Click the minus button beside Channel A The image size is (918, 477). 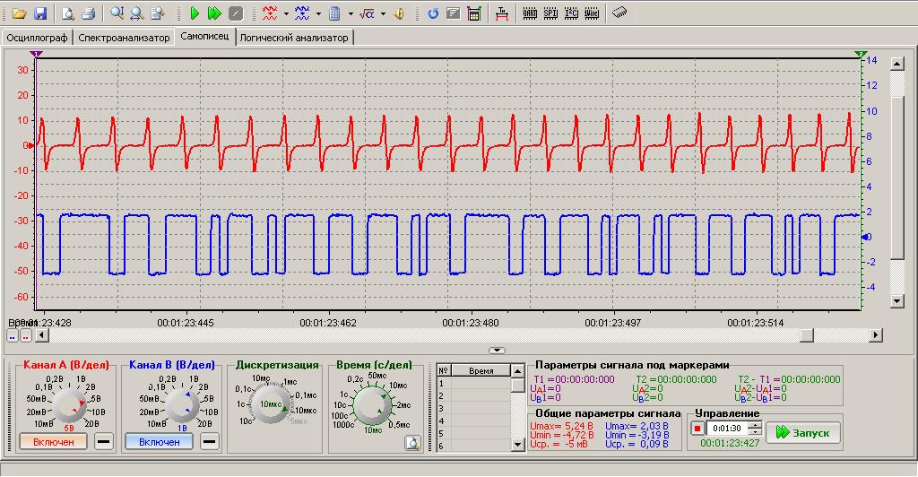coord(103,441)
